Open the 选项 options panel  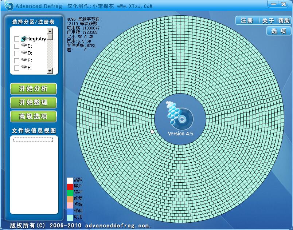pos(280,31)
